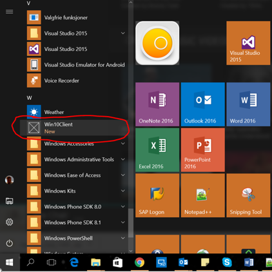The height and width of the screenshot is (272, 272).
Task: Expand Windows Administrative Tools chevron
Action: 123,159
